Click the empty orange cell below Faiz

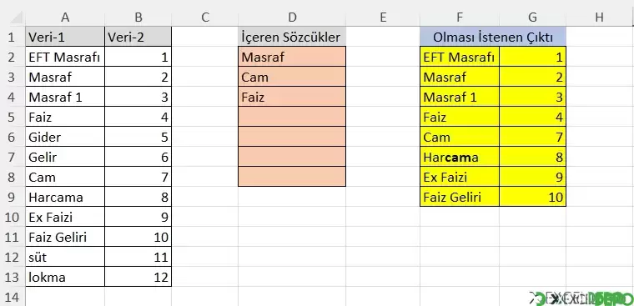(292, 117)
